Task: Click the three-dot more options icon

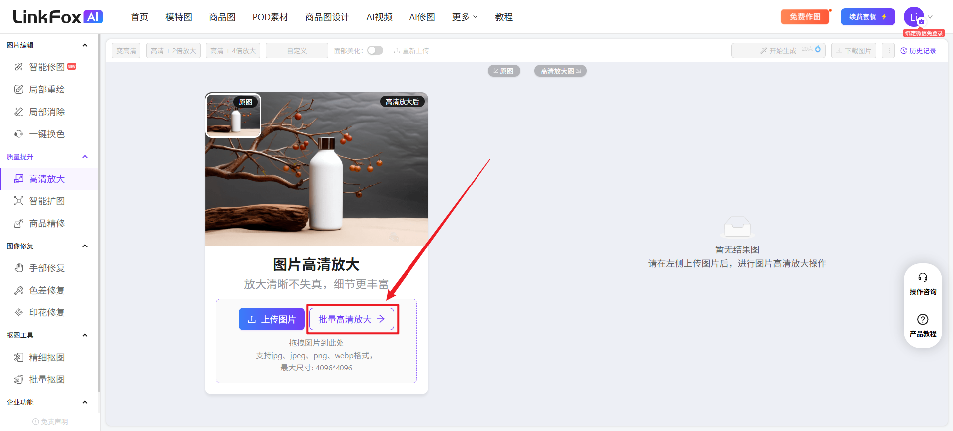Action: coord(888,51)
